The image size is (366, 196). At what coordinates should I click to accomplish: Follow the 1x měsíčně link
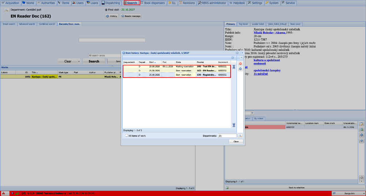pos(261,74)
